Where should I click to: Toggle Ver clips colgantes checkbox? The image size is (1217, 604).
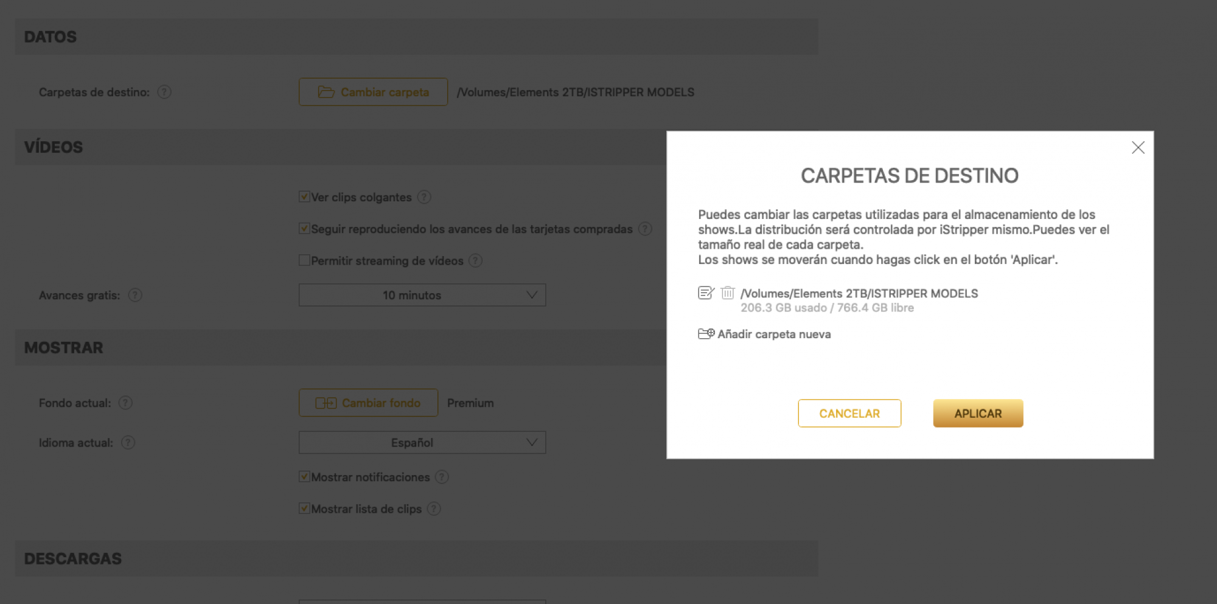coord(304,197)
